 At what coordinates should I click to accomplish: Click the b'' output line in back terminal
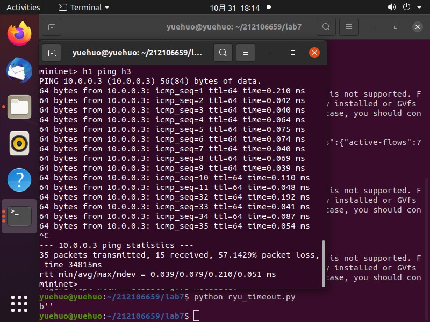[46, 306]
